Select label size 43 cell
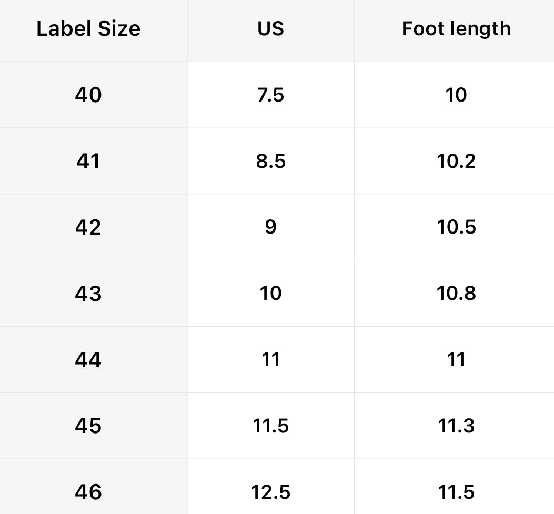The width and height of the screenshot is (554, 514). (x=88, y=294)
